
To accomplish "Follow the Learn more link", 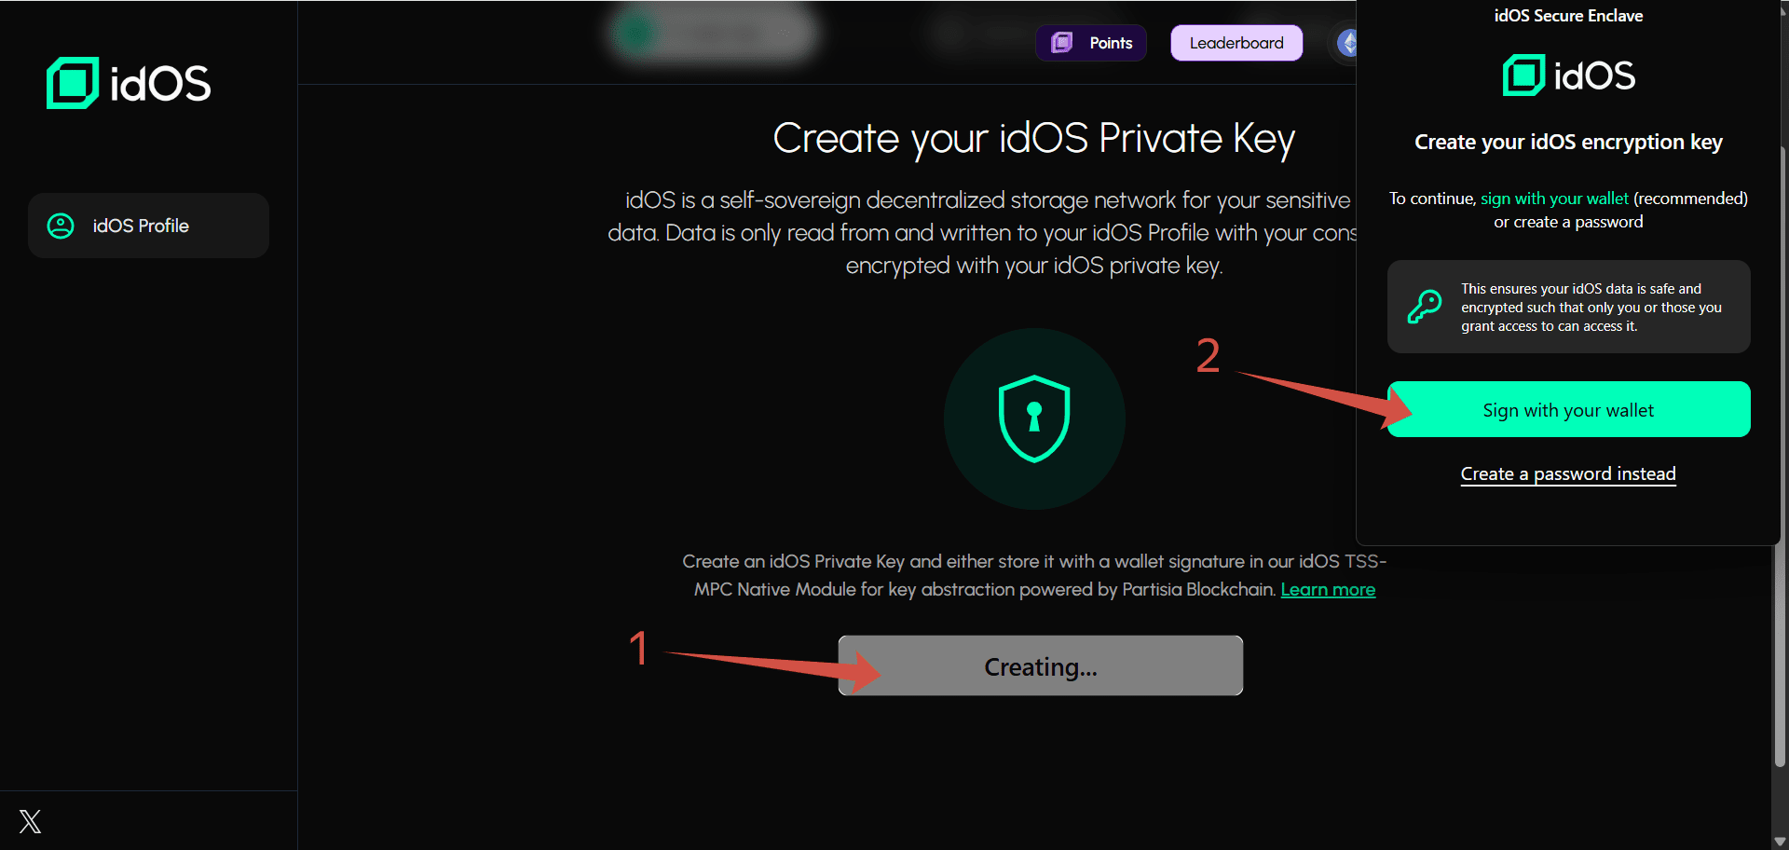I will click(x=1328, y=589).
